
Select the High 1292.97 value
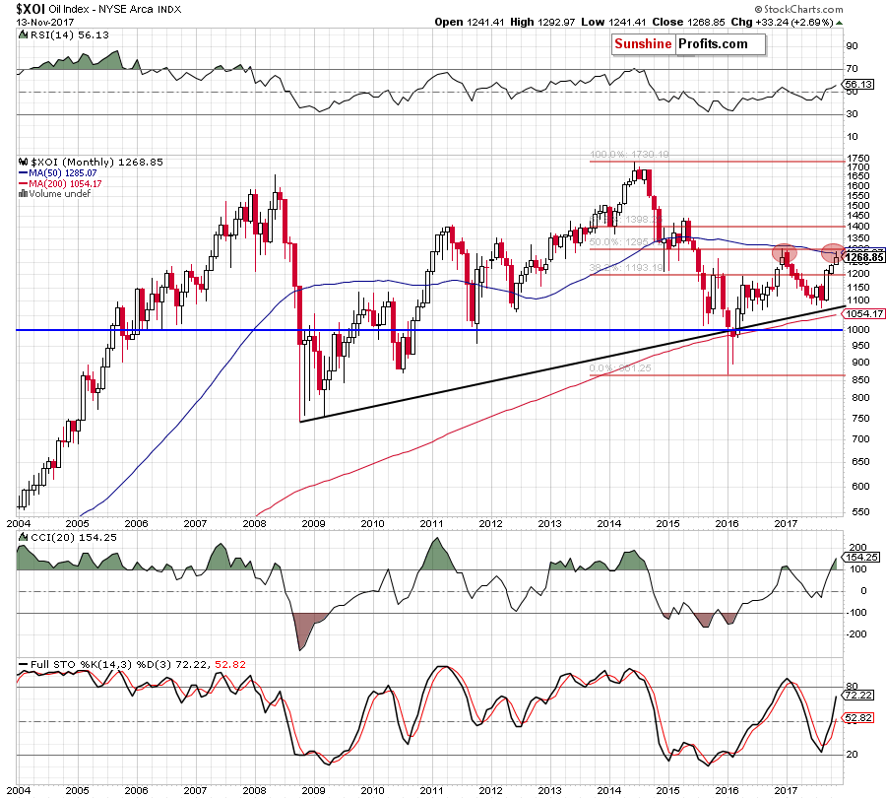[x=542, y=22]
